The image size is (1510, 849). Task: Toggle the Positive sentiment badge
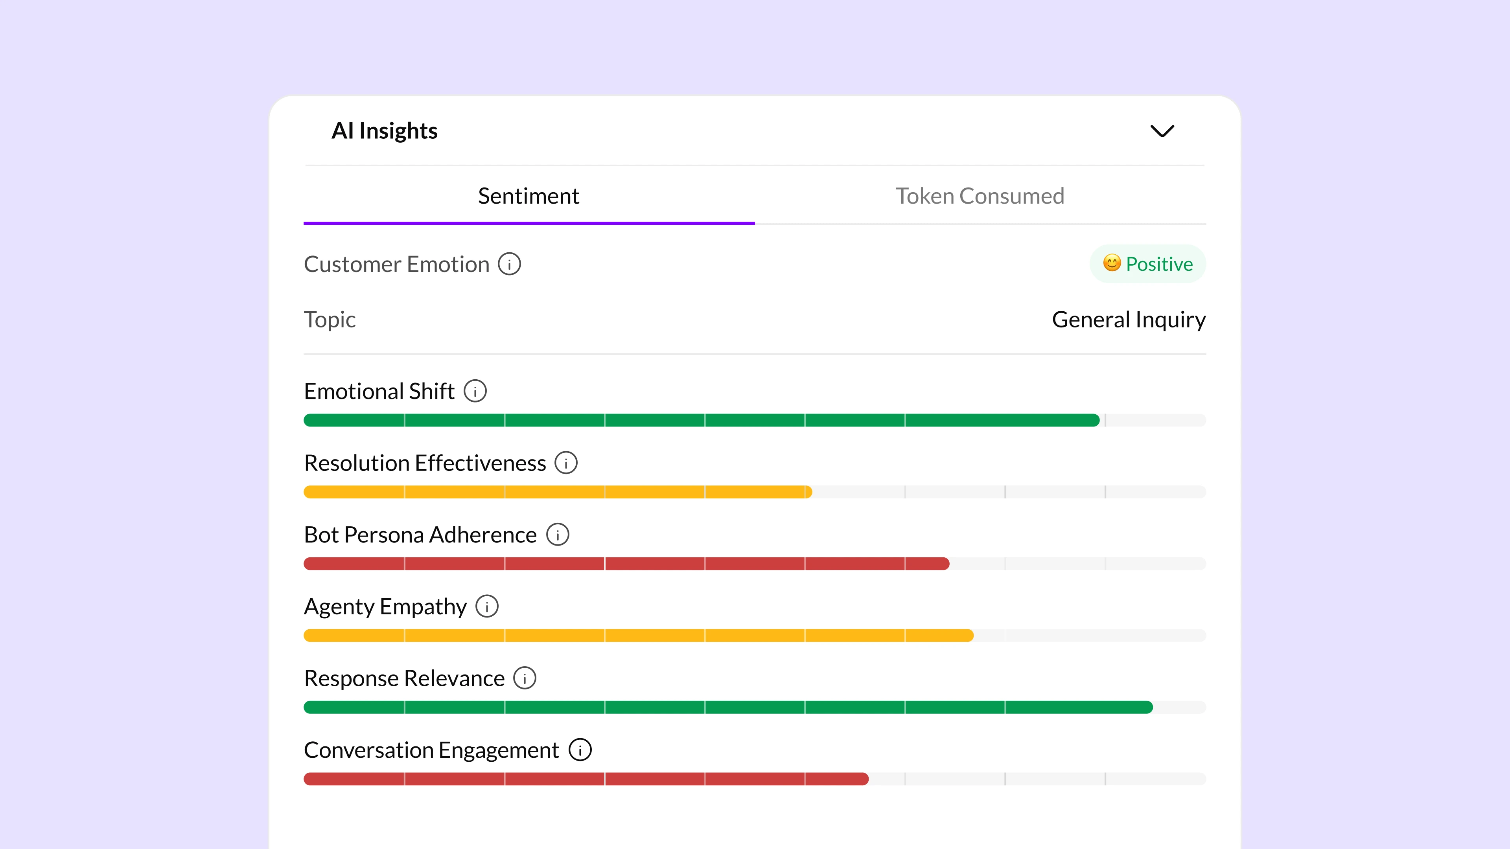point(1147,264)
